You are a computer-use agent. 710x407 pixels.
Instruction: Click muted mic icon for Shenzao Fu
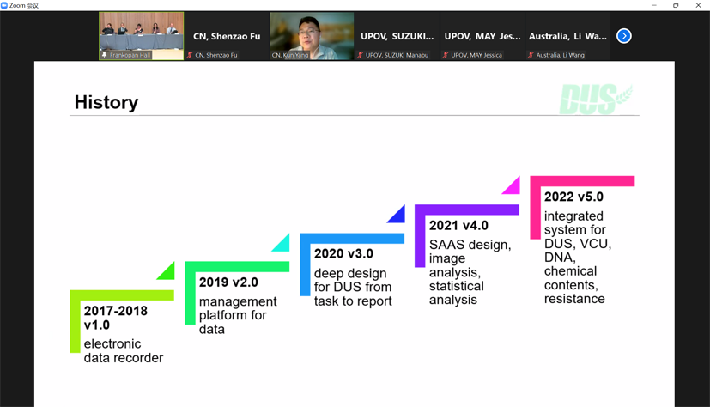[191, 55]
